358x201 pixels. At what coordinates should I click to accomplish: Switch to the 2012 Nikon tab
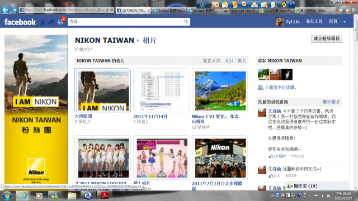[x=276, y=11]
